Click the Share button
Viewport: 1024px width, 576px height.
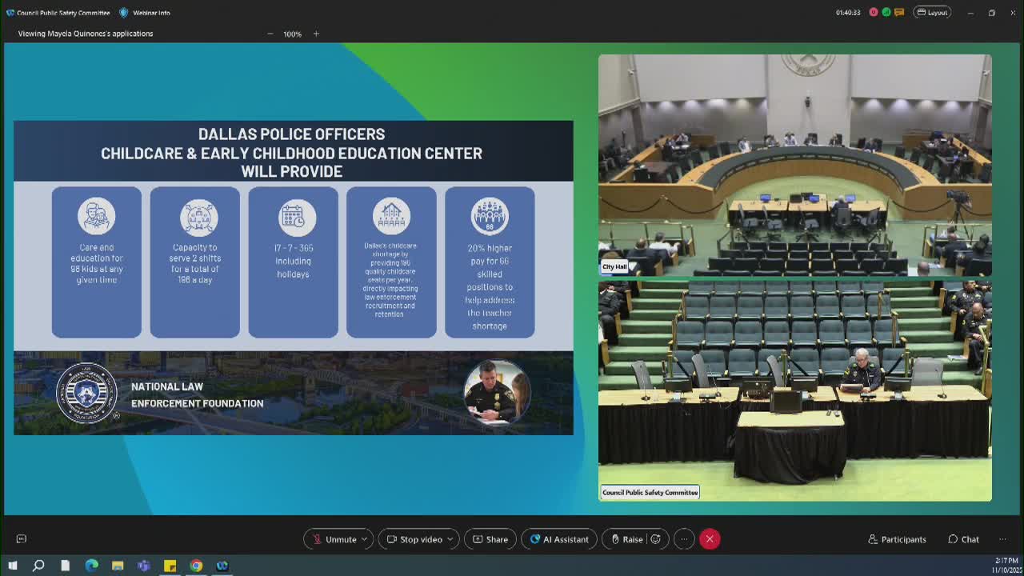coord(490,539)
